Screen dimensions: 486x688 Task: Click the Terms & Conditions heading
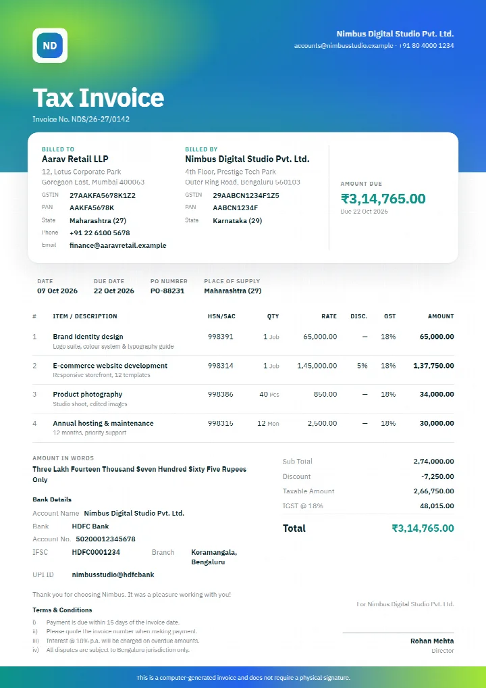coord(62,610)
